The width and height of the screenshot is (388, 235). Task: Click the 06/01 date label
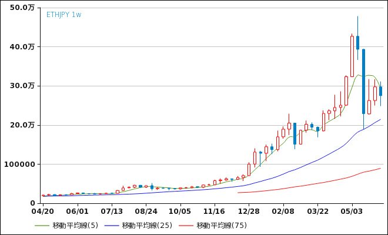[x=78, y=211]
